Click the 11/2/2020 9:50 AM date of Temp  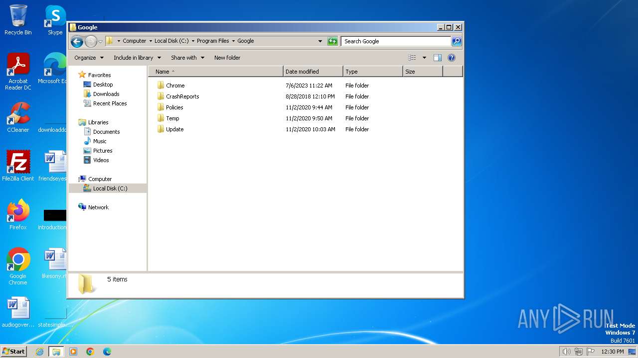click(309, 118)
